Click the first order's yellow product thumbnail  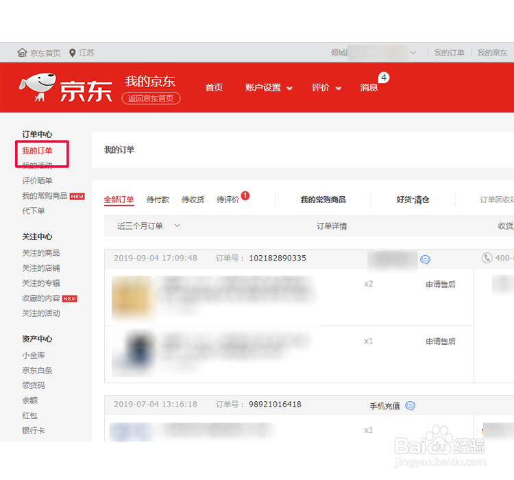click(133, 297)
